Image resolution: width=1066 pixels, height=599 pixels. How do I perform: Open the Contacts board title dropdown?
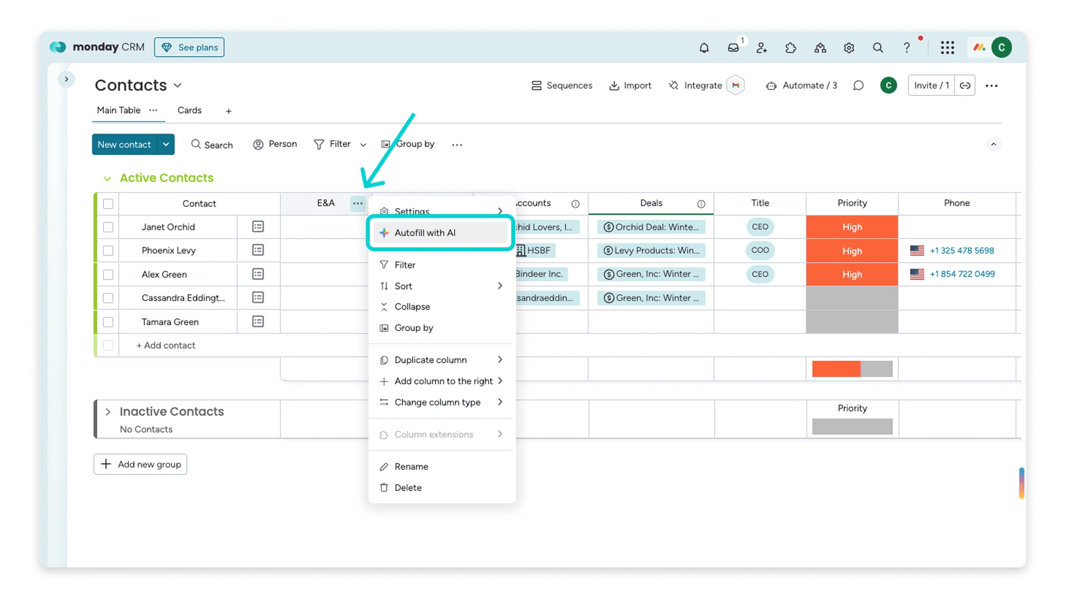tap(178, 85)
